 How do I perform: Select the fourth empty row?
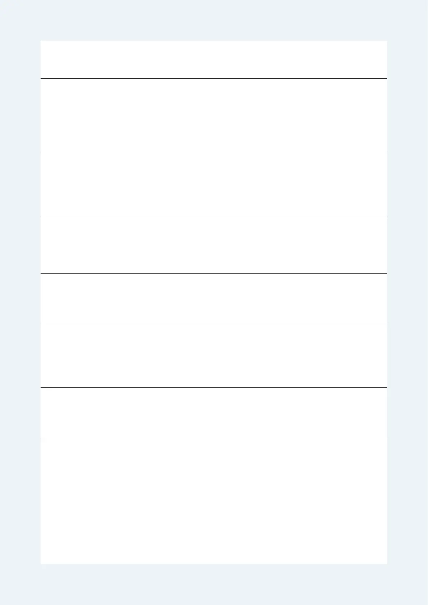tap(213, 245)
